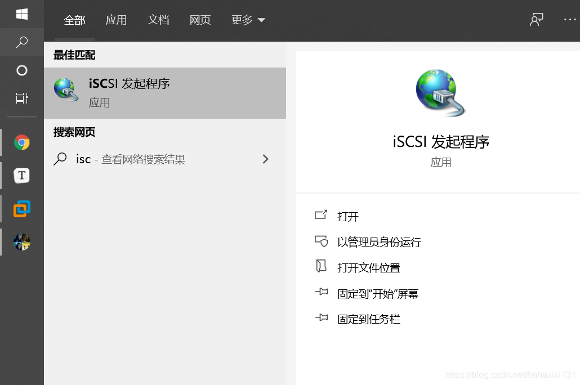Image resolution: width=580 pixels, height=385 pixels.
Task: Open the Windows Start menu
Action: pos(21,14)
